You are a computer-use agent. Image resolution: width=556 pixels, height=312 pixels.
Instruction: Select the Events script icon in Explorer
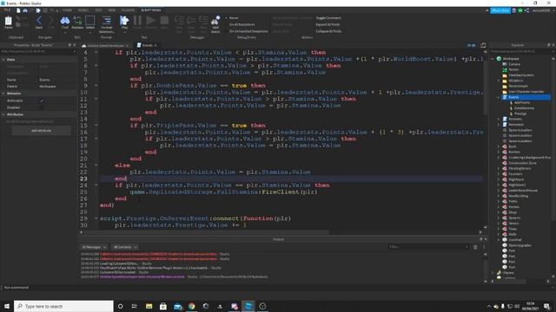(505, 97)
